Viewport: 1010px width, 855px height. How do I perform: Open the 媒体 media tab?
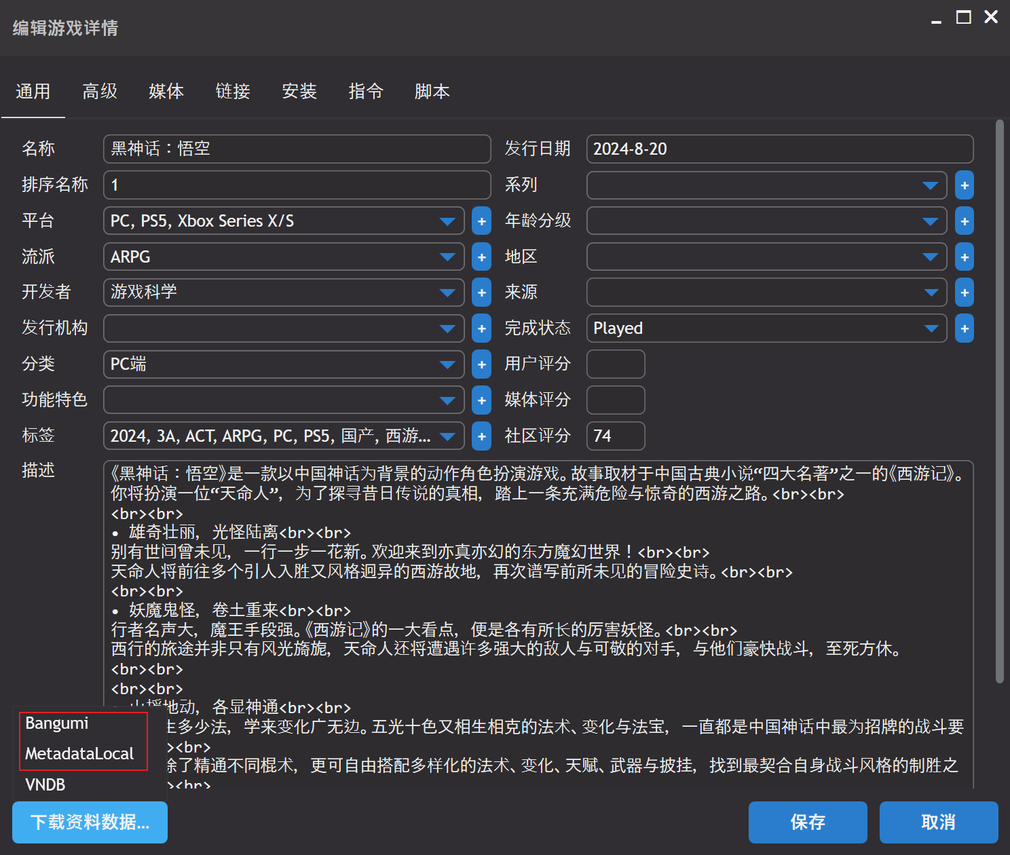(166, 92)
